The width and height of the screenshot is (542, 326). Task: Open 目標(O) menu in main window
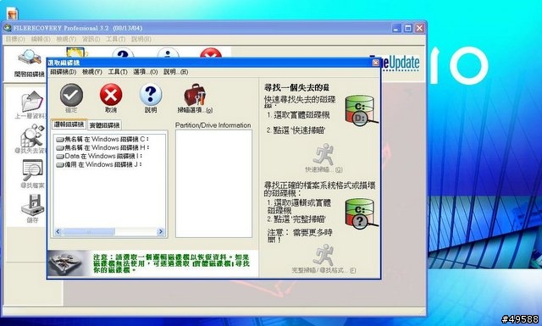tap(15, 39)
